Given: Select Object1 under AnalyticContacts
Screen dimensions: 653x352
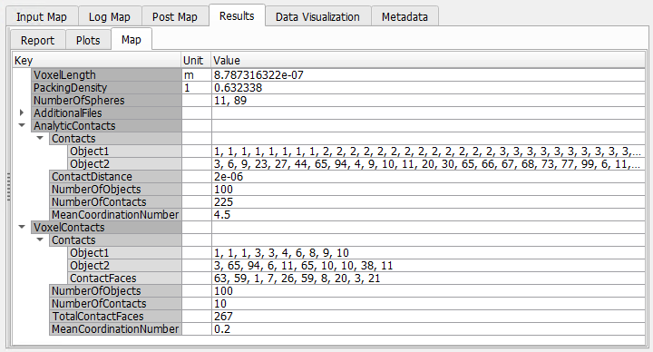Looking at the screenshot, I should pos(124,152).
